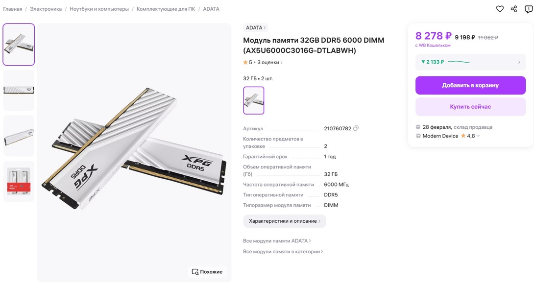
Task: Click the orange star rating icon
Action: [x=245, y=62]
